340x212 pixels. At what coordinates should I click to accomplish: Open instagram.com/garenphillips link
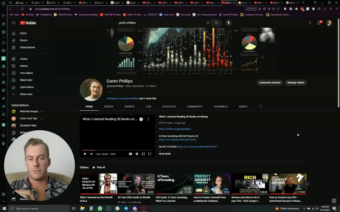pyautogui.click(x=122, y=98)
